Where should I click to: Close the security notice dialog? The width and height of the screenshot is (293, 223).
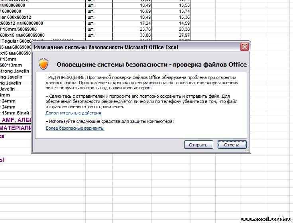tap(244, 47)
